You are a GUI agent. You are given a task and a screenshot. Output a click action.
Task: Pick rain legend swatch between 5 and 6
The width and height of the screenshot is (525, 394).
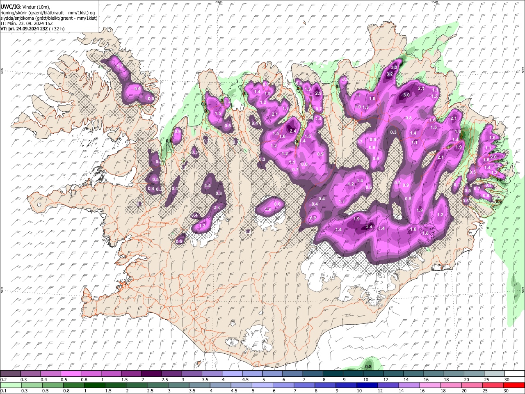[263, 385]
